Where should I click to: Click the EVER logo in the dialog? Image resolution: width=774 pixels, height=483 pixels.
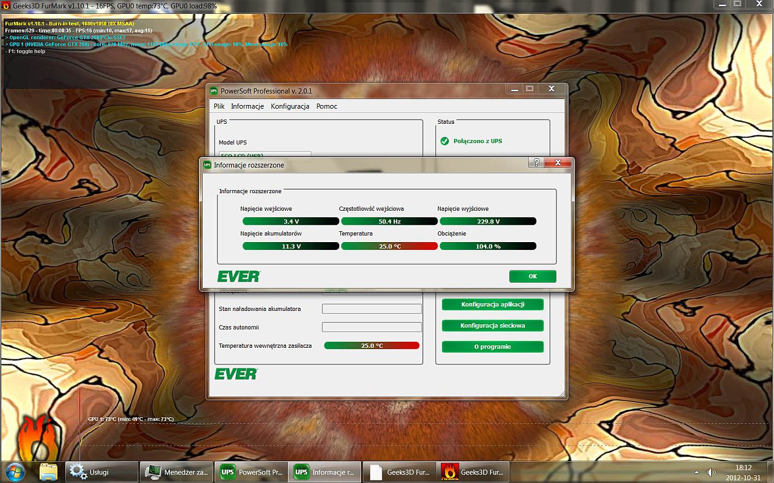[x=239, y=277]
